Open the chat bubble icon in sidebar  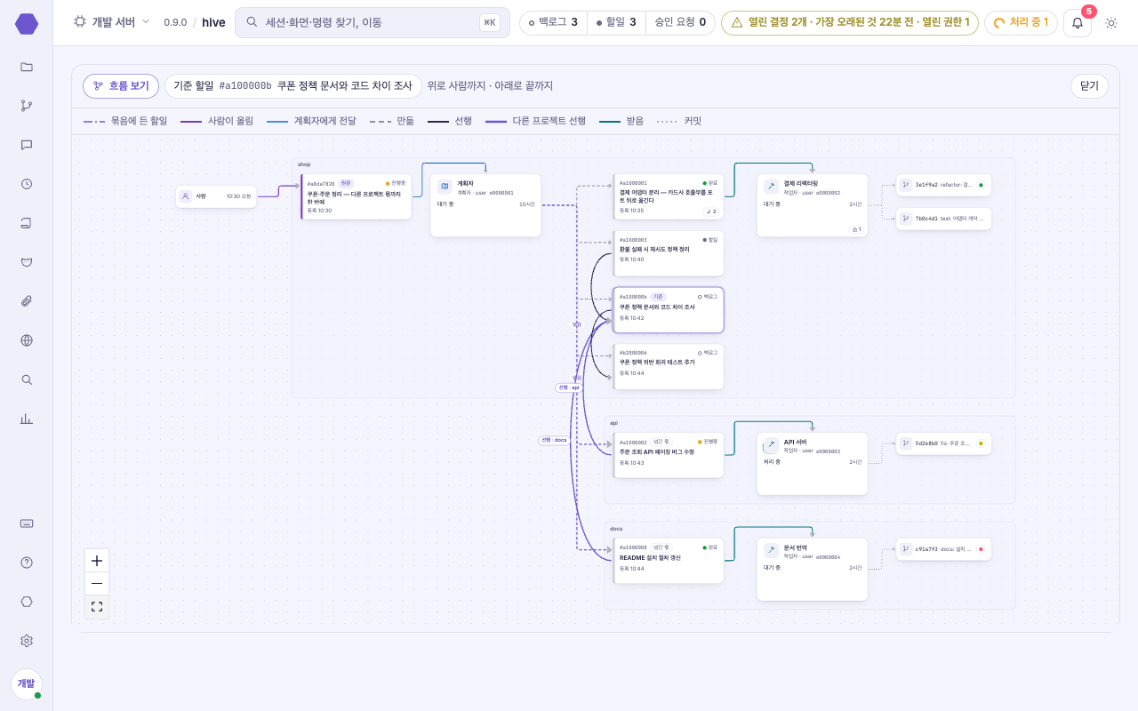tap(27, 145)
